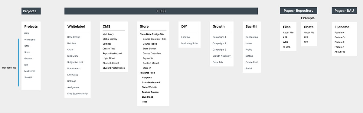Select WEB in the Files card
This screenshot has width=363, height=113.
286,42
